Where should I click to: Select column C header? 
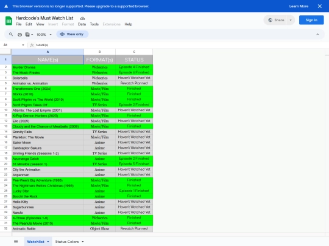(134, 52)
